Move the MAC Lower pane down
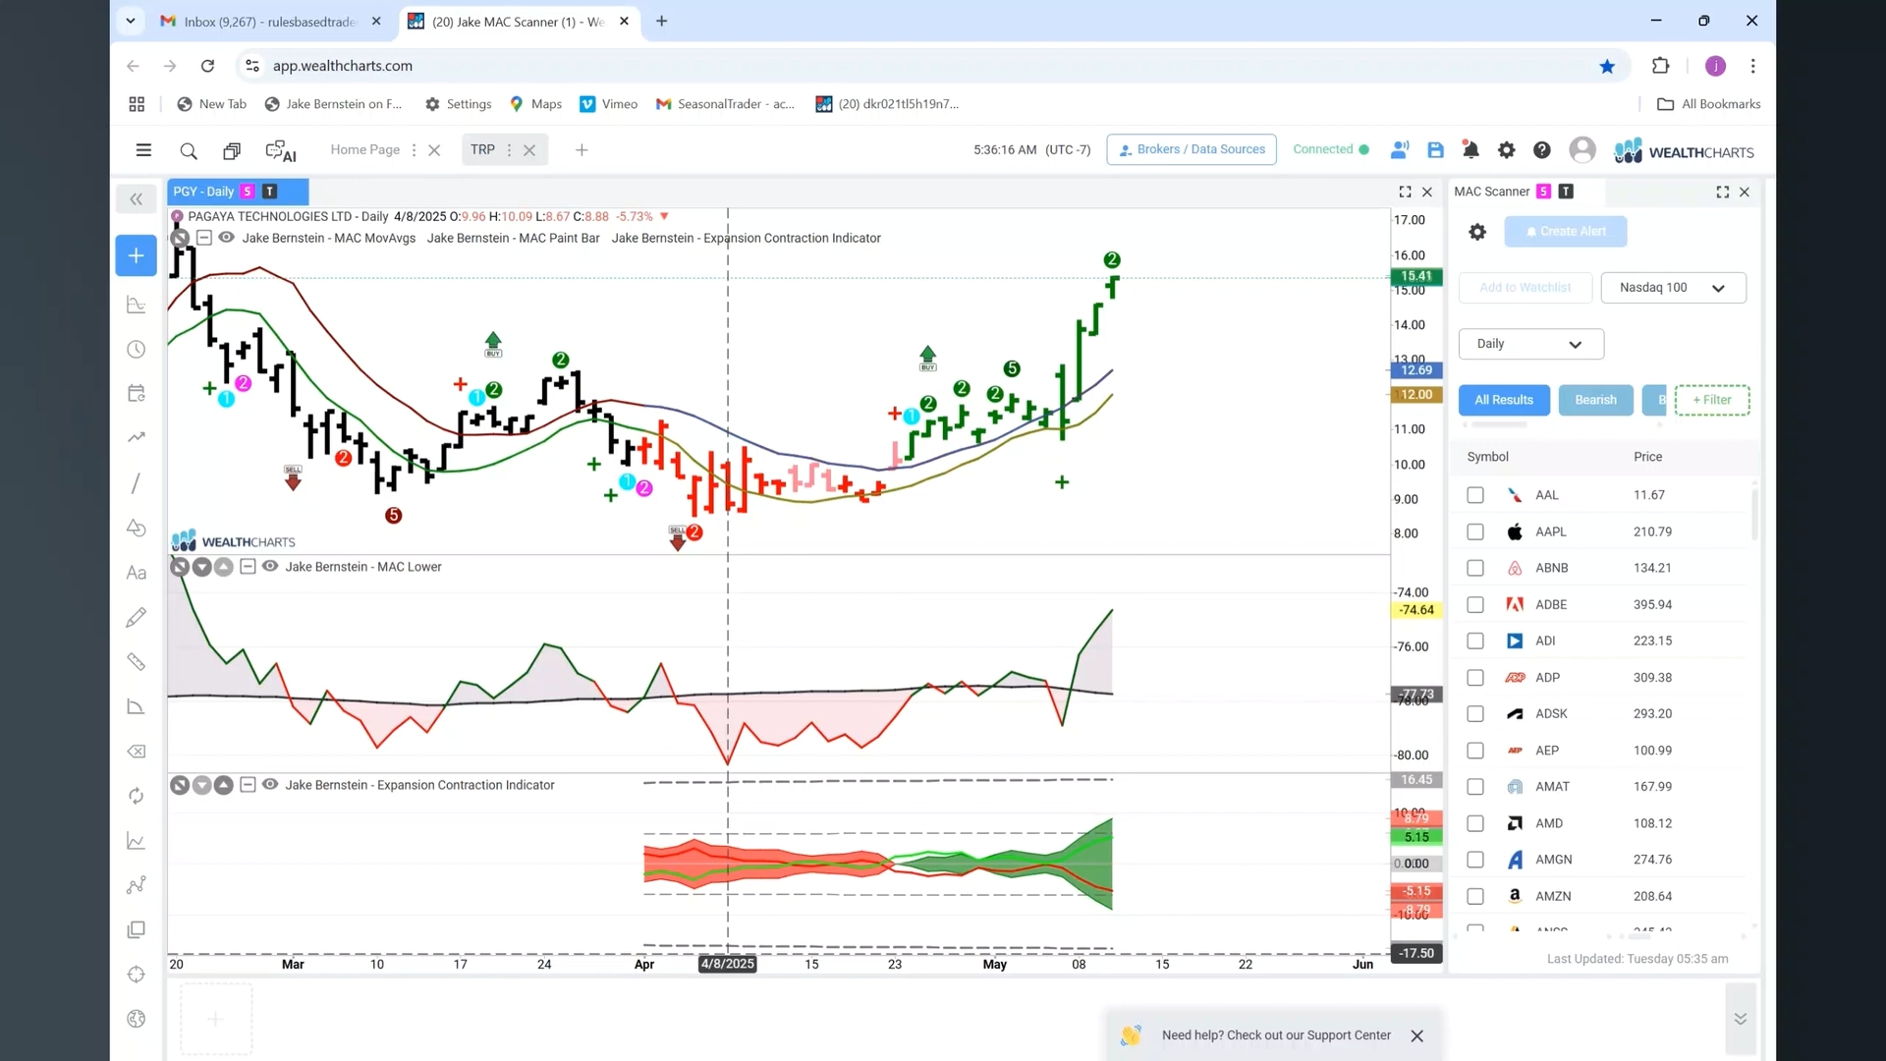The height and width of the screenshot is (1061, 1886). click(201, 567)
